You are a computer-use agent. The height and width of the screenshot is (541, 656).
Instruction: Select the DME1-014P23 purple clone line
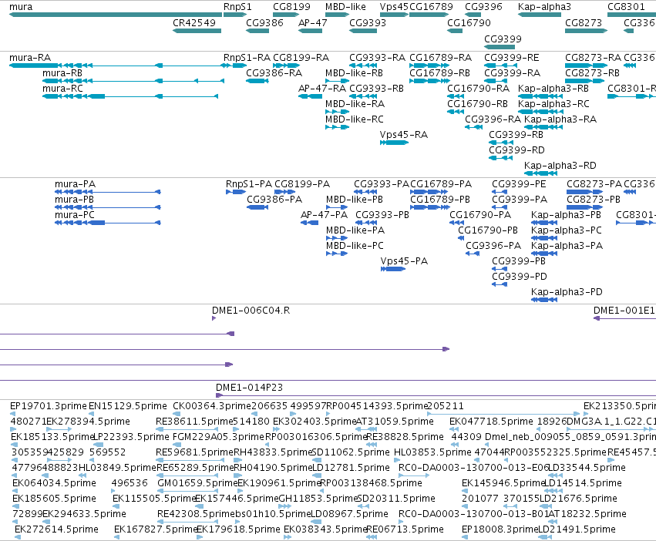pyautogui.click(x=436, y=395)
